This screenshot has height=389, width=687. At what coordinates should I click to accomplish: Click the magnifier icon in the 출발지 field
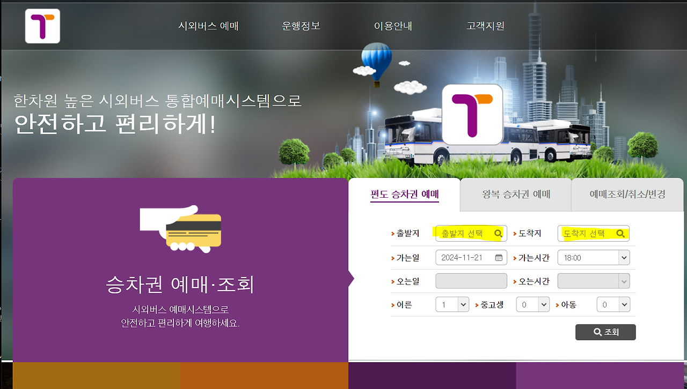click(499, 233)
